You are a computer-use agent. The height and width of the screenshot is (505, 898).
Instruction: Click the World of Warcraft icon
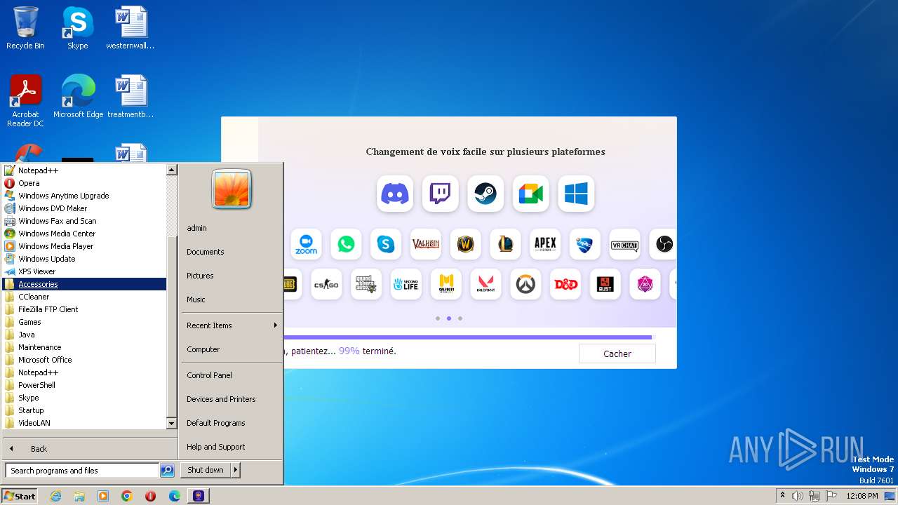pyautogui.click(x=465, y=244)
